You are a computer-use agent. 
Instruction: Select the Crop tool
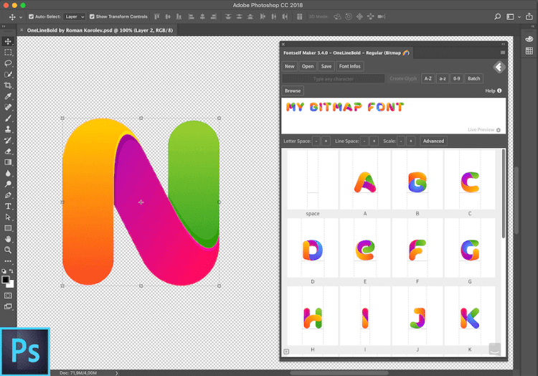8,85
